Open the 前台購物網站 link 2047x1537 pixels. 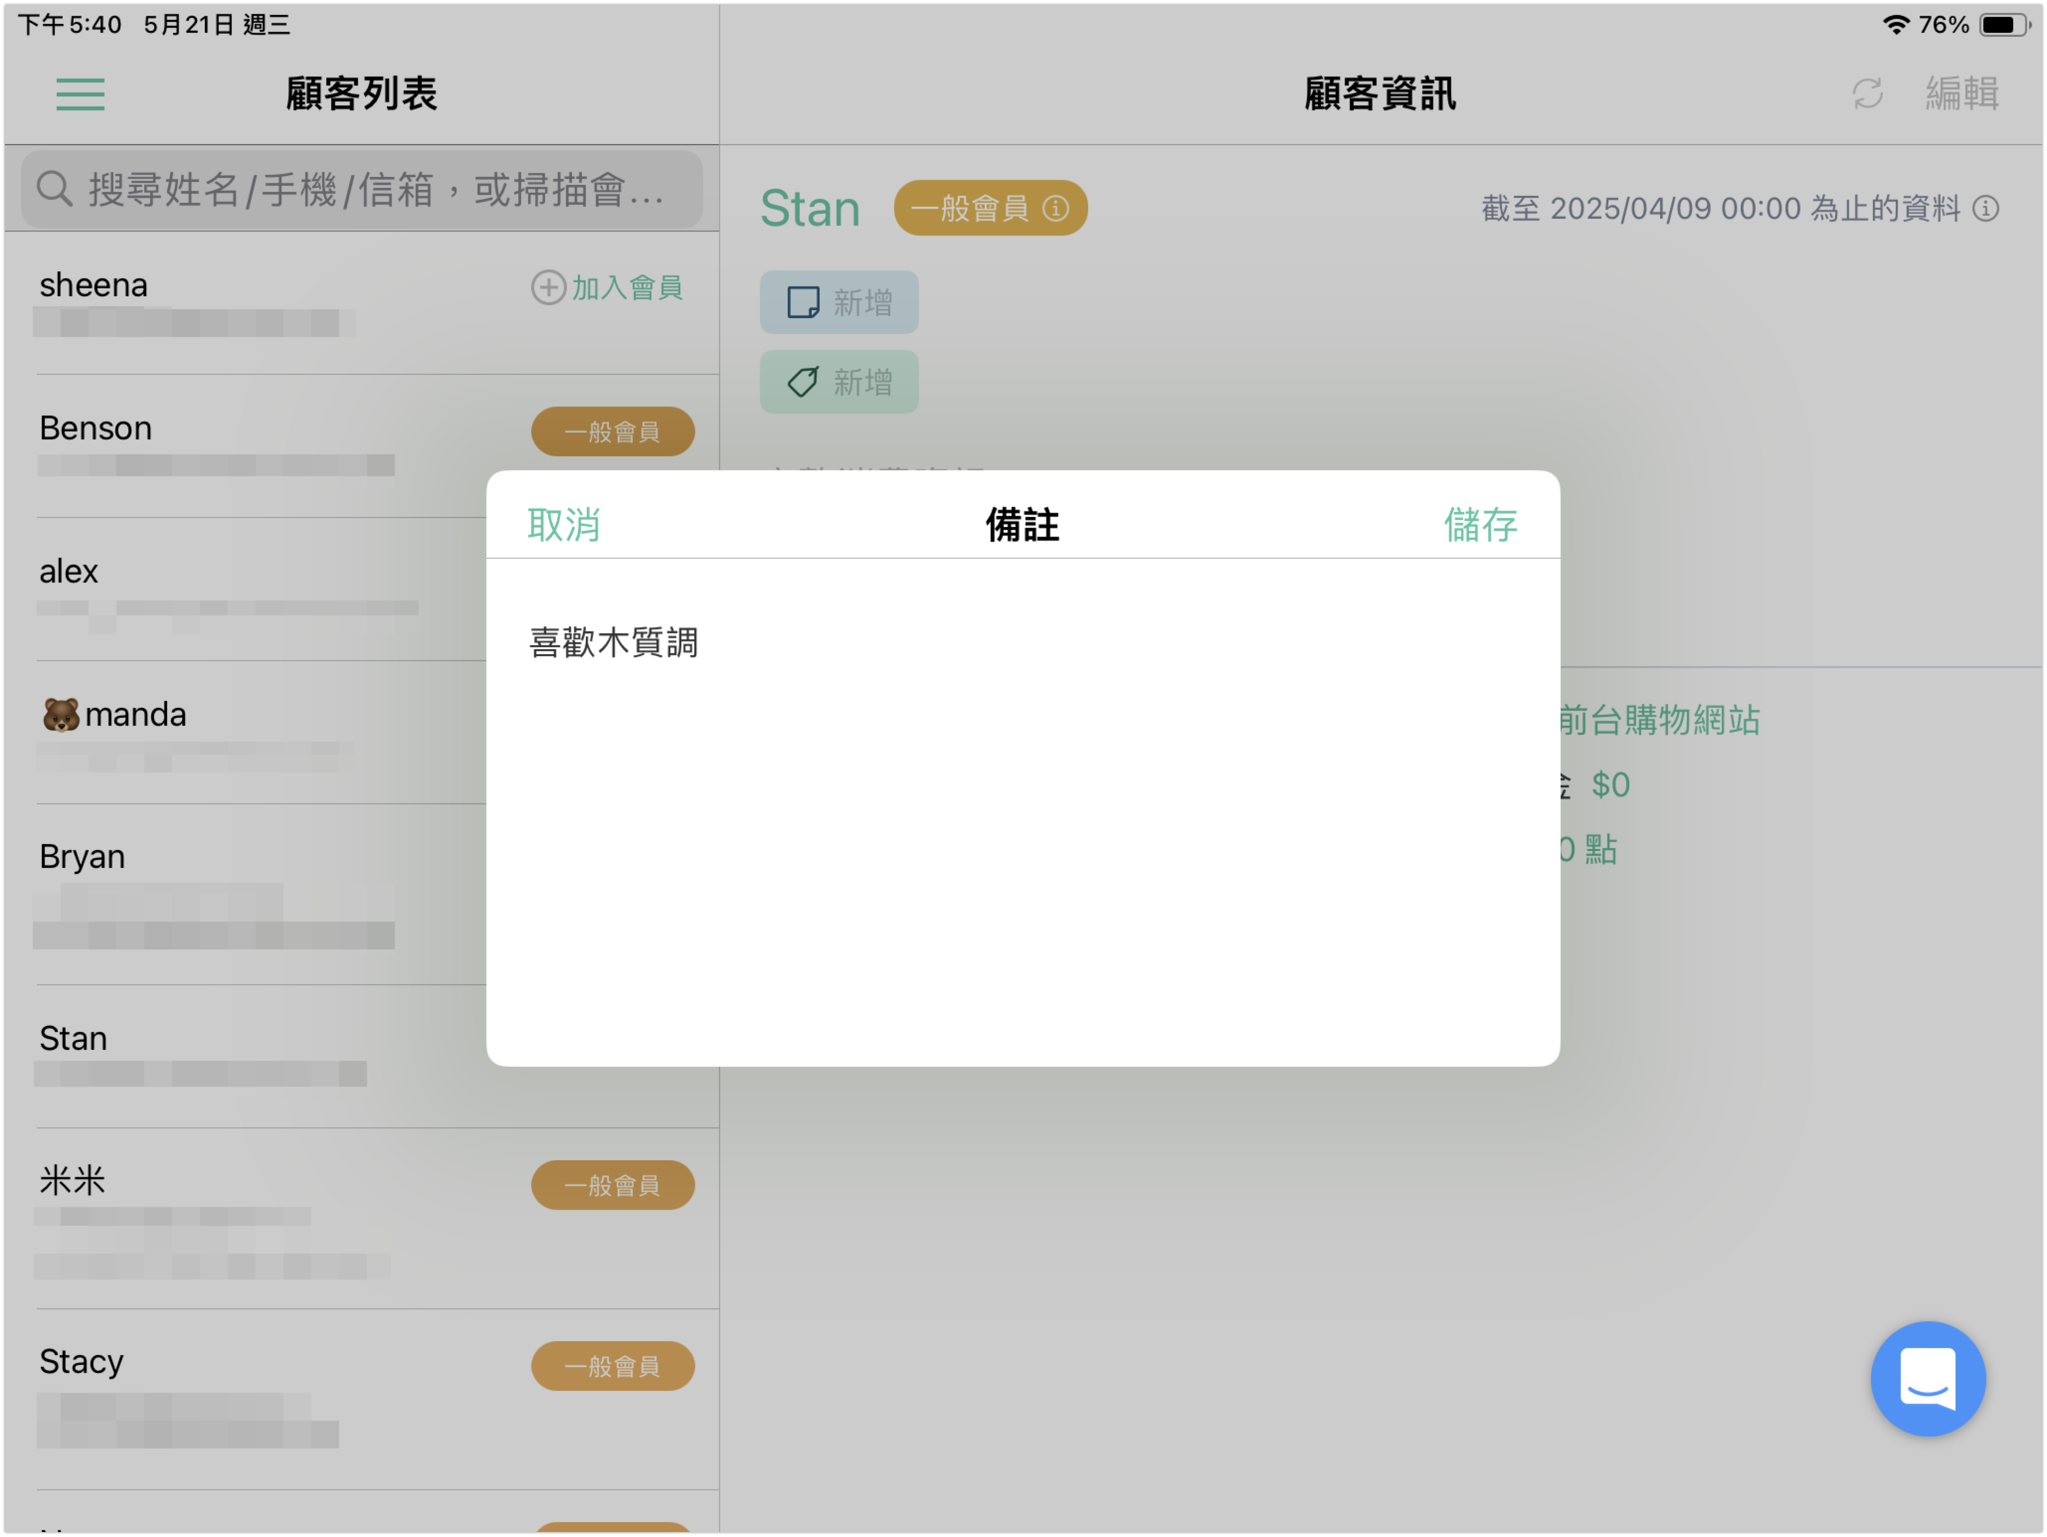[x=1659, y=719]
